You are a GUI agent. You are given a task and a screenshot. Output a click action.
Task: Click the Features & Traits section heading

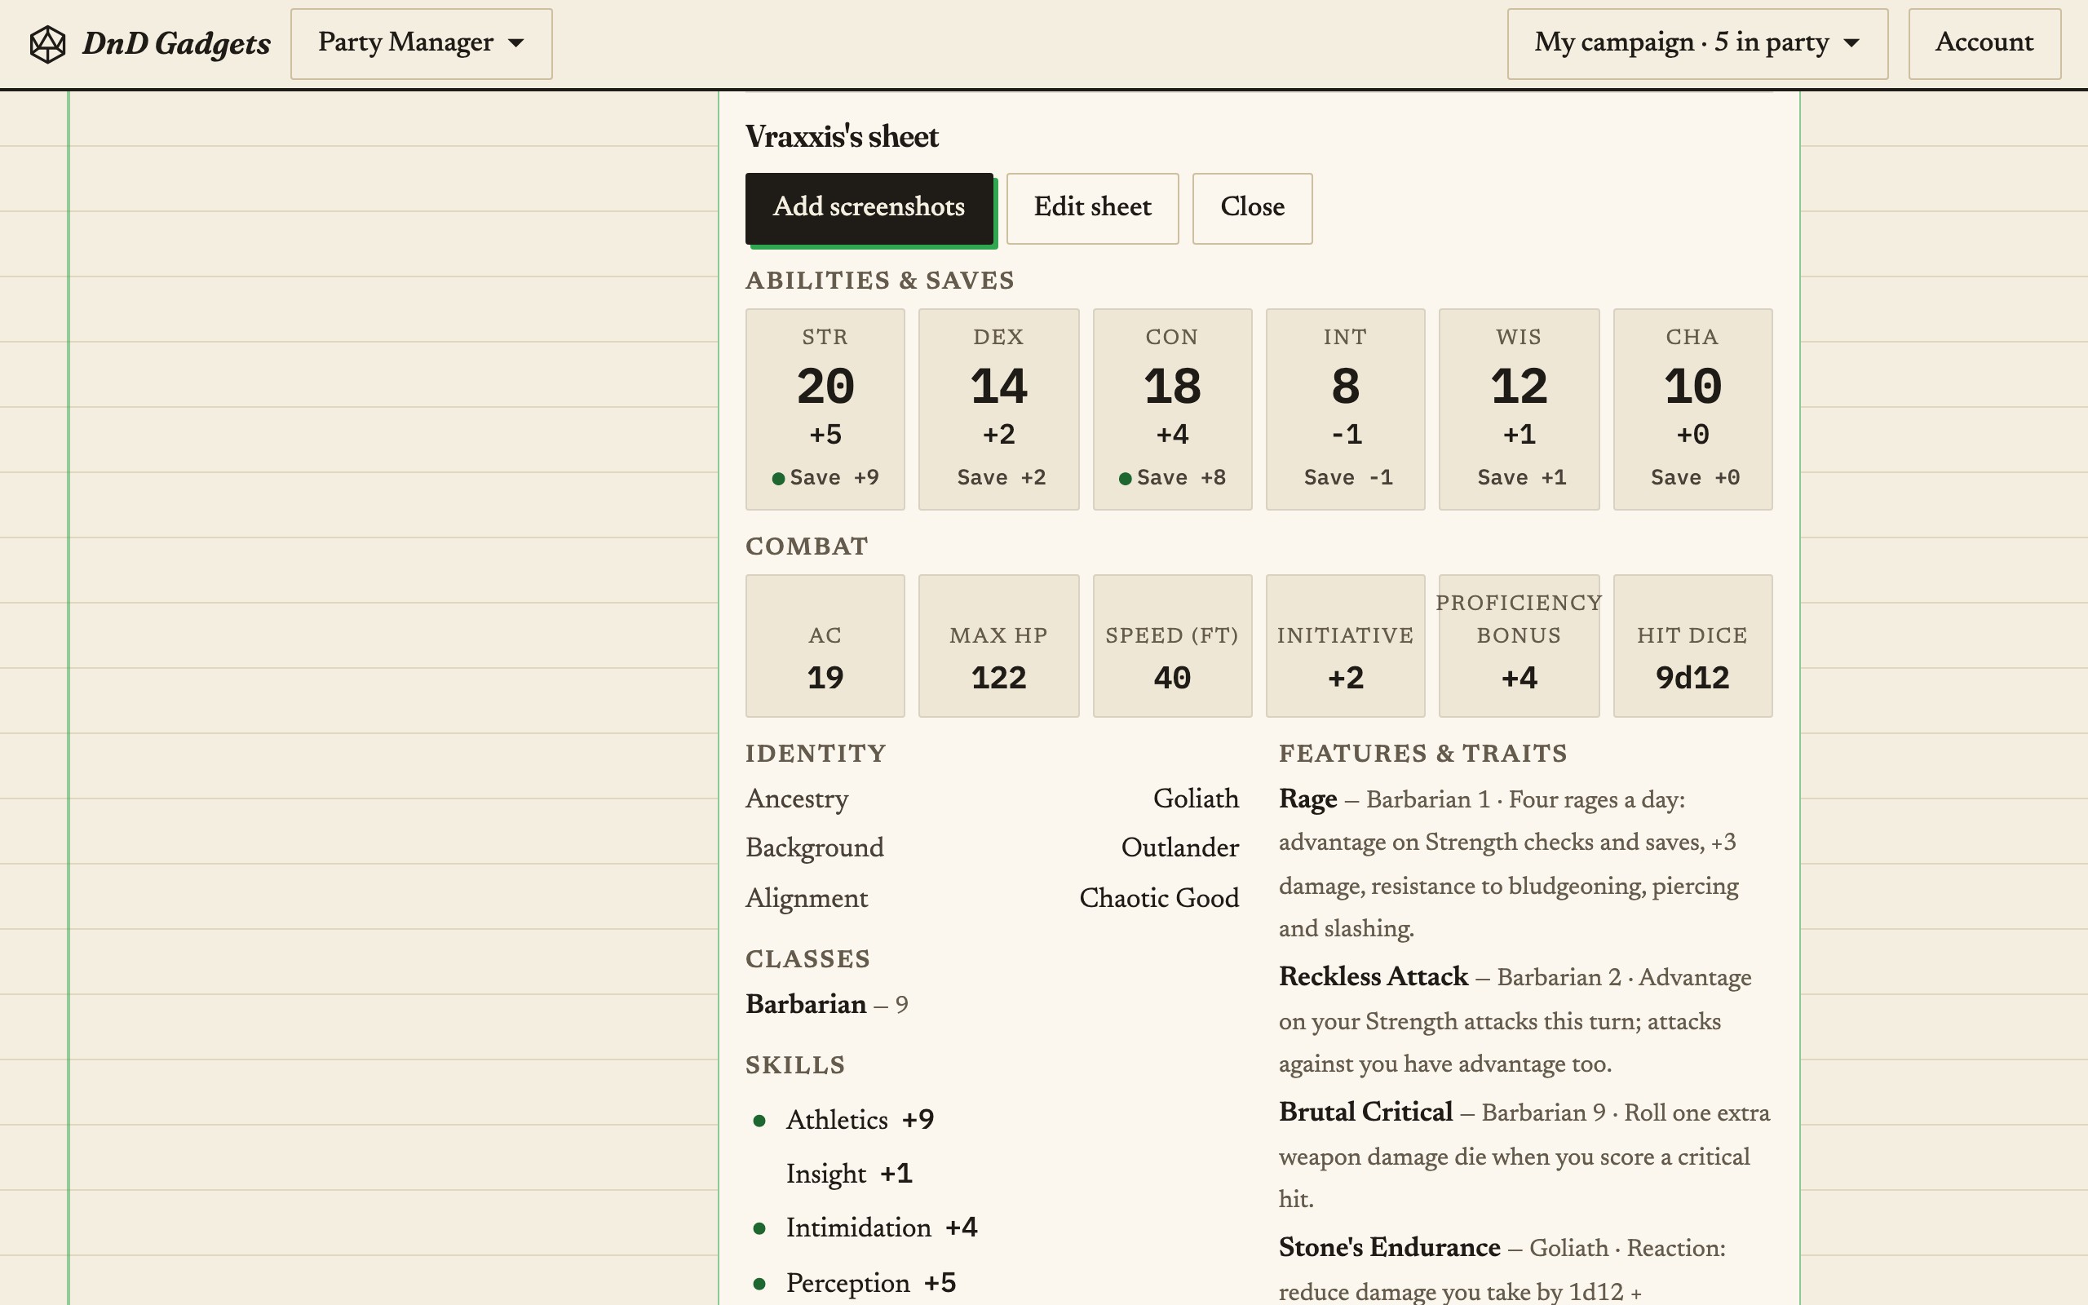click(x=1422, y=754)
